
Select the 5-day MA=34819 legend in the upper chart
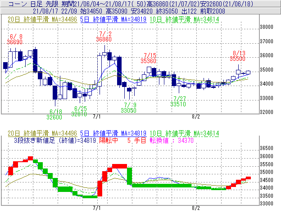coord(113,19)
